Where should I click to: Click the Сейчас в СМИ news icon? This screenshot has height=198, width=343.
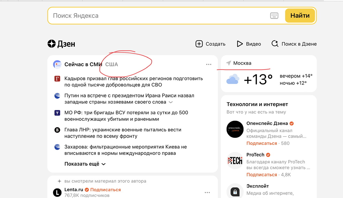(57, 64)
